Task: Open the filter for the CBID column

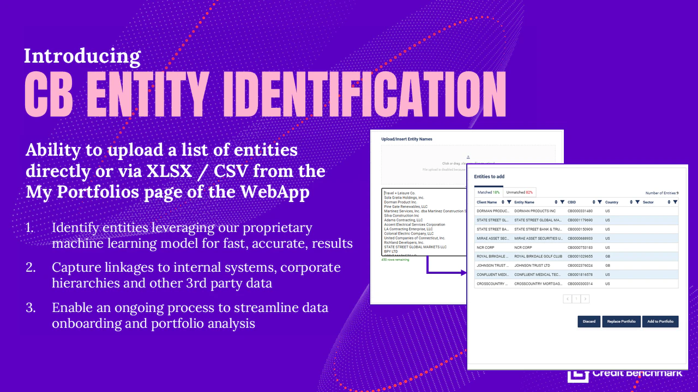Action: tap(600, 202)
